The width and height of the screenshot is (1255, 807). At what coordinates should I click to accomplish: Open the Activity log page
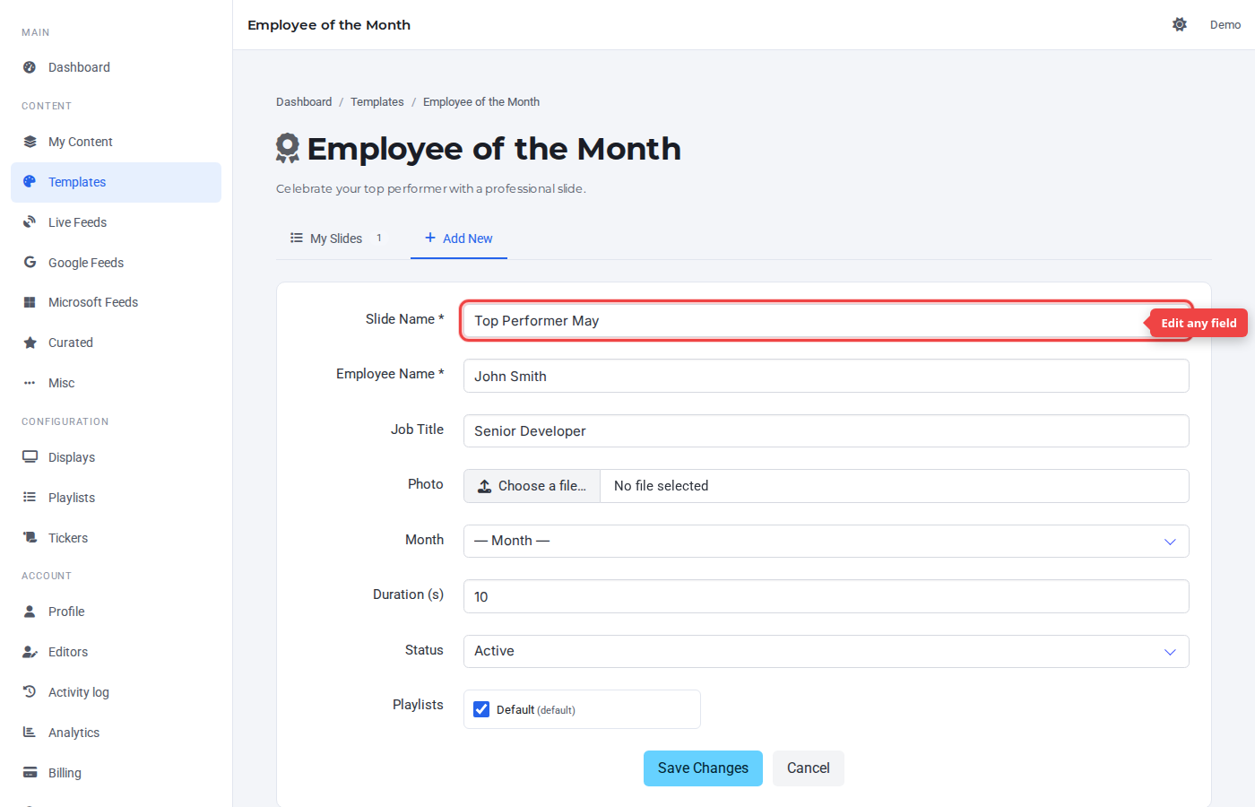pyautogui.click(x=116, y=692)
